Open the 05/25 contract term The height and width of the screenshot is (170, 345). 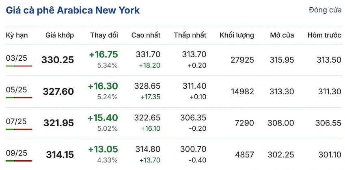[x=17, y=90]
